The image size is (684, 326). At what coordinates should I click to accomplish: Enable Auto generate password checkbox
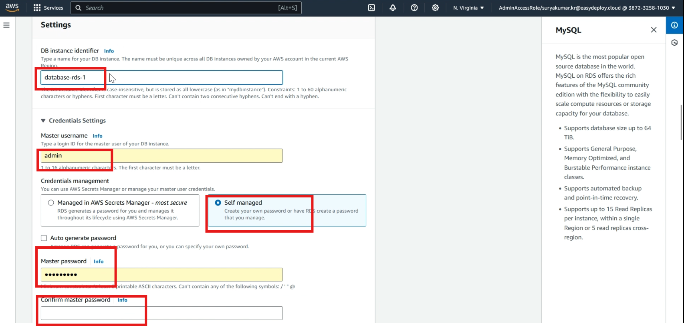(x=44, y=238)
